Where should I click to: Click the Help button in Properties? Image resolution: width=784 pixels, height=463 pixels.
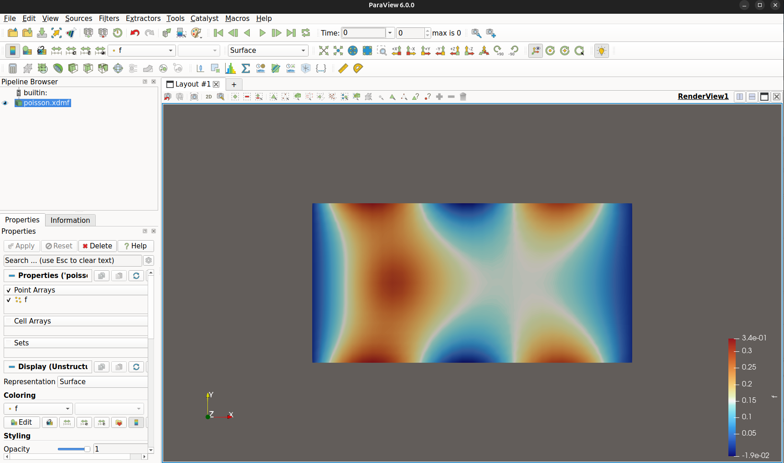click(x=136, y=246)
